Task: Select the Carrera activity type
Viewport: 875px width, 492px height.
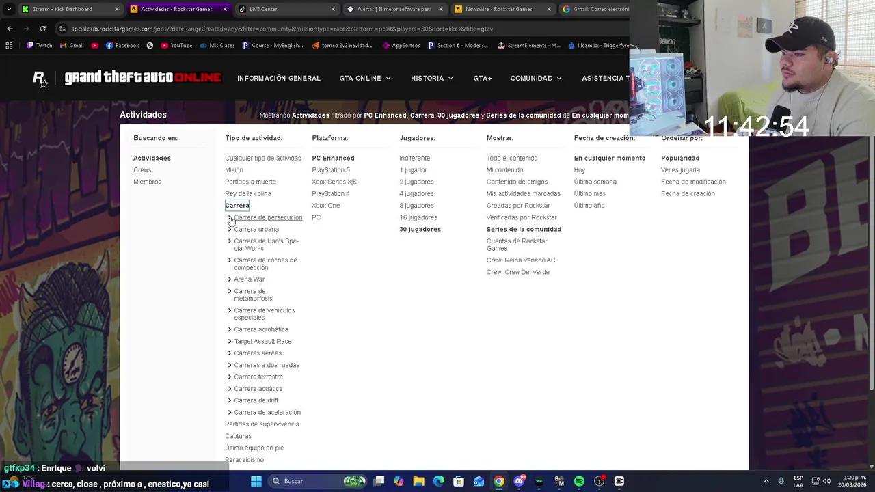Action: [x=237, y=206]
